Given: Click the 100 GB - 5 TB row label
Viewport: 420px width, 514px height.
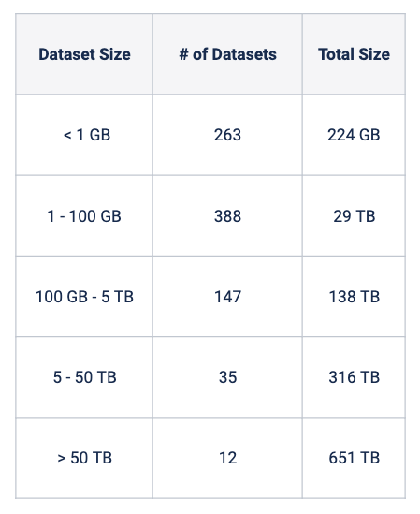Looking at the screenshot, I should click(x=84, y=297).
